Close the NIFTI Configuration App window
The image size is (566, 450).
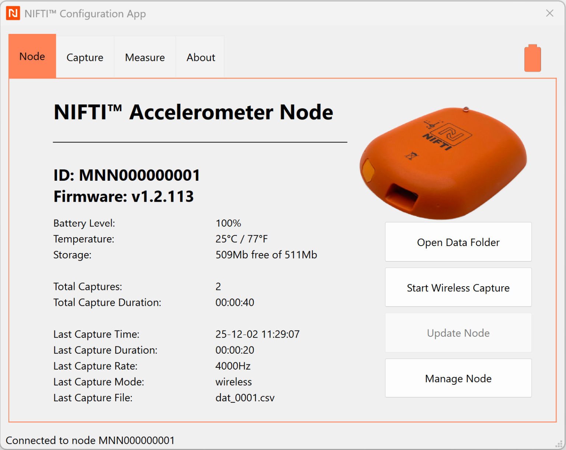pyautogui.click(x=549, y=13)
